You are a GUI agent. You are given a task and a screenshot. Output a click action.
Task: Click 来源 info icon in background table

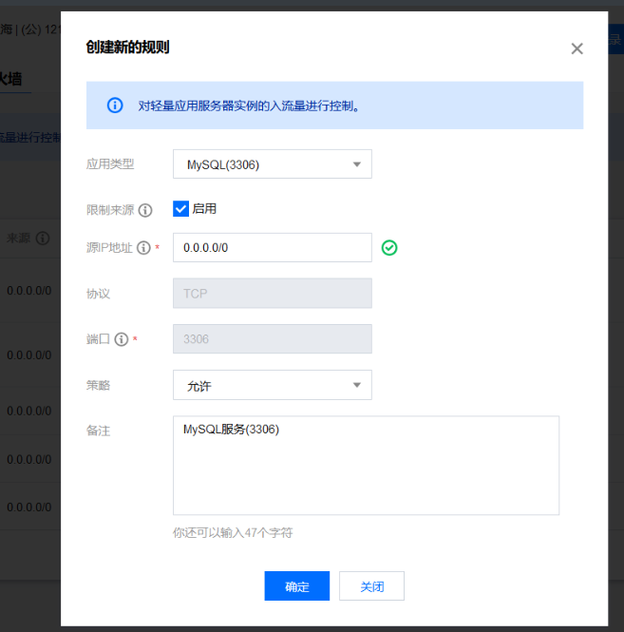(x=43, y=239)
